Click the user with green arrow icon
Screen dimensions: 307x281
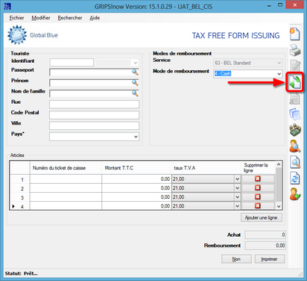[x=295, y=194]
